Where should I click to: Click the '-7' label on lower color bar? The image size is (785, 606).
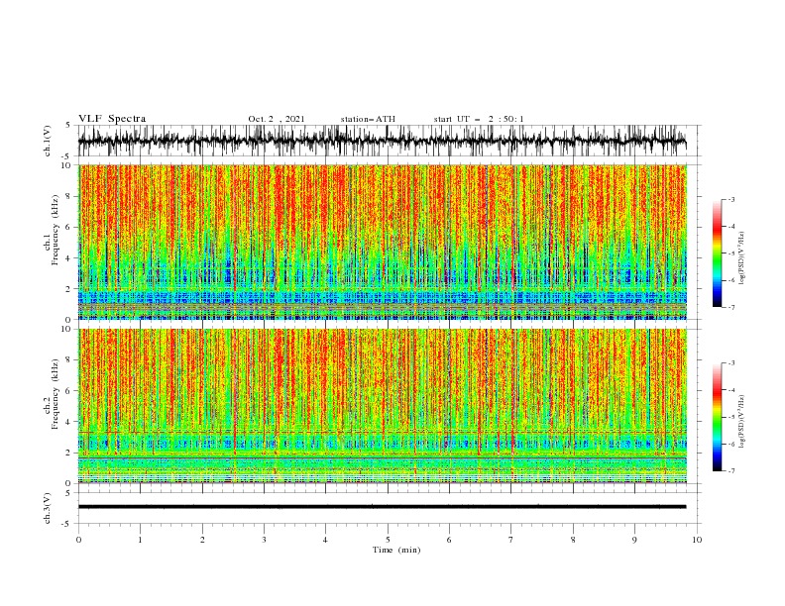[x=731, y=471]
